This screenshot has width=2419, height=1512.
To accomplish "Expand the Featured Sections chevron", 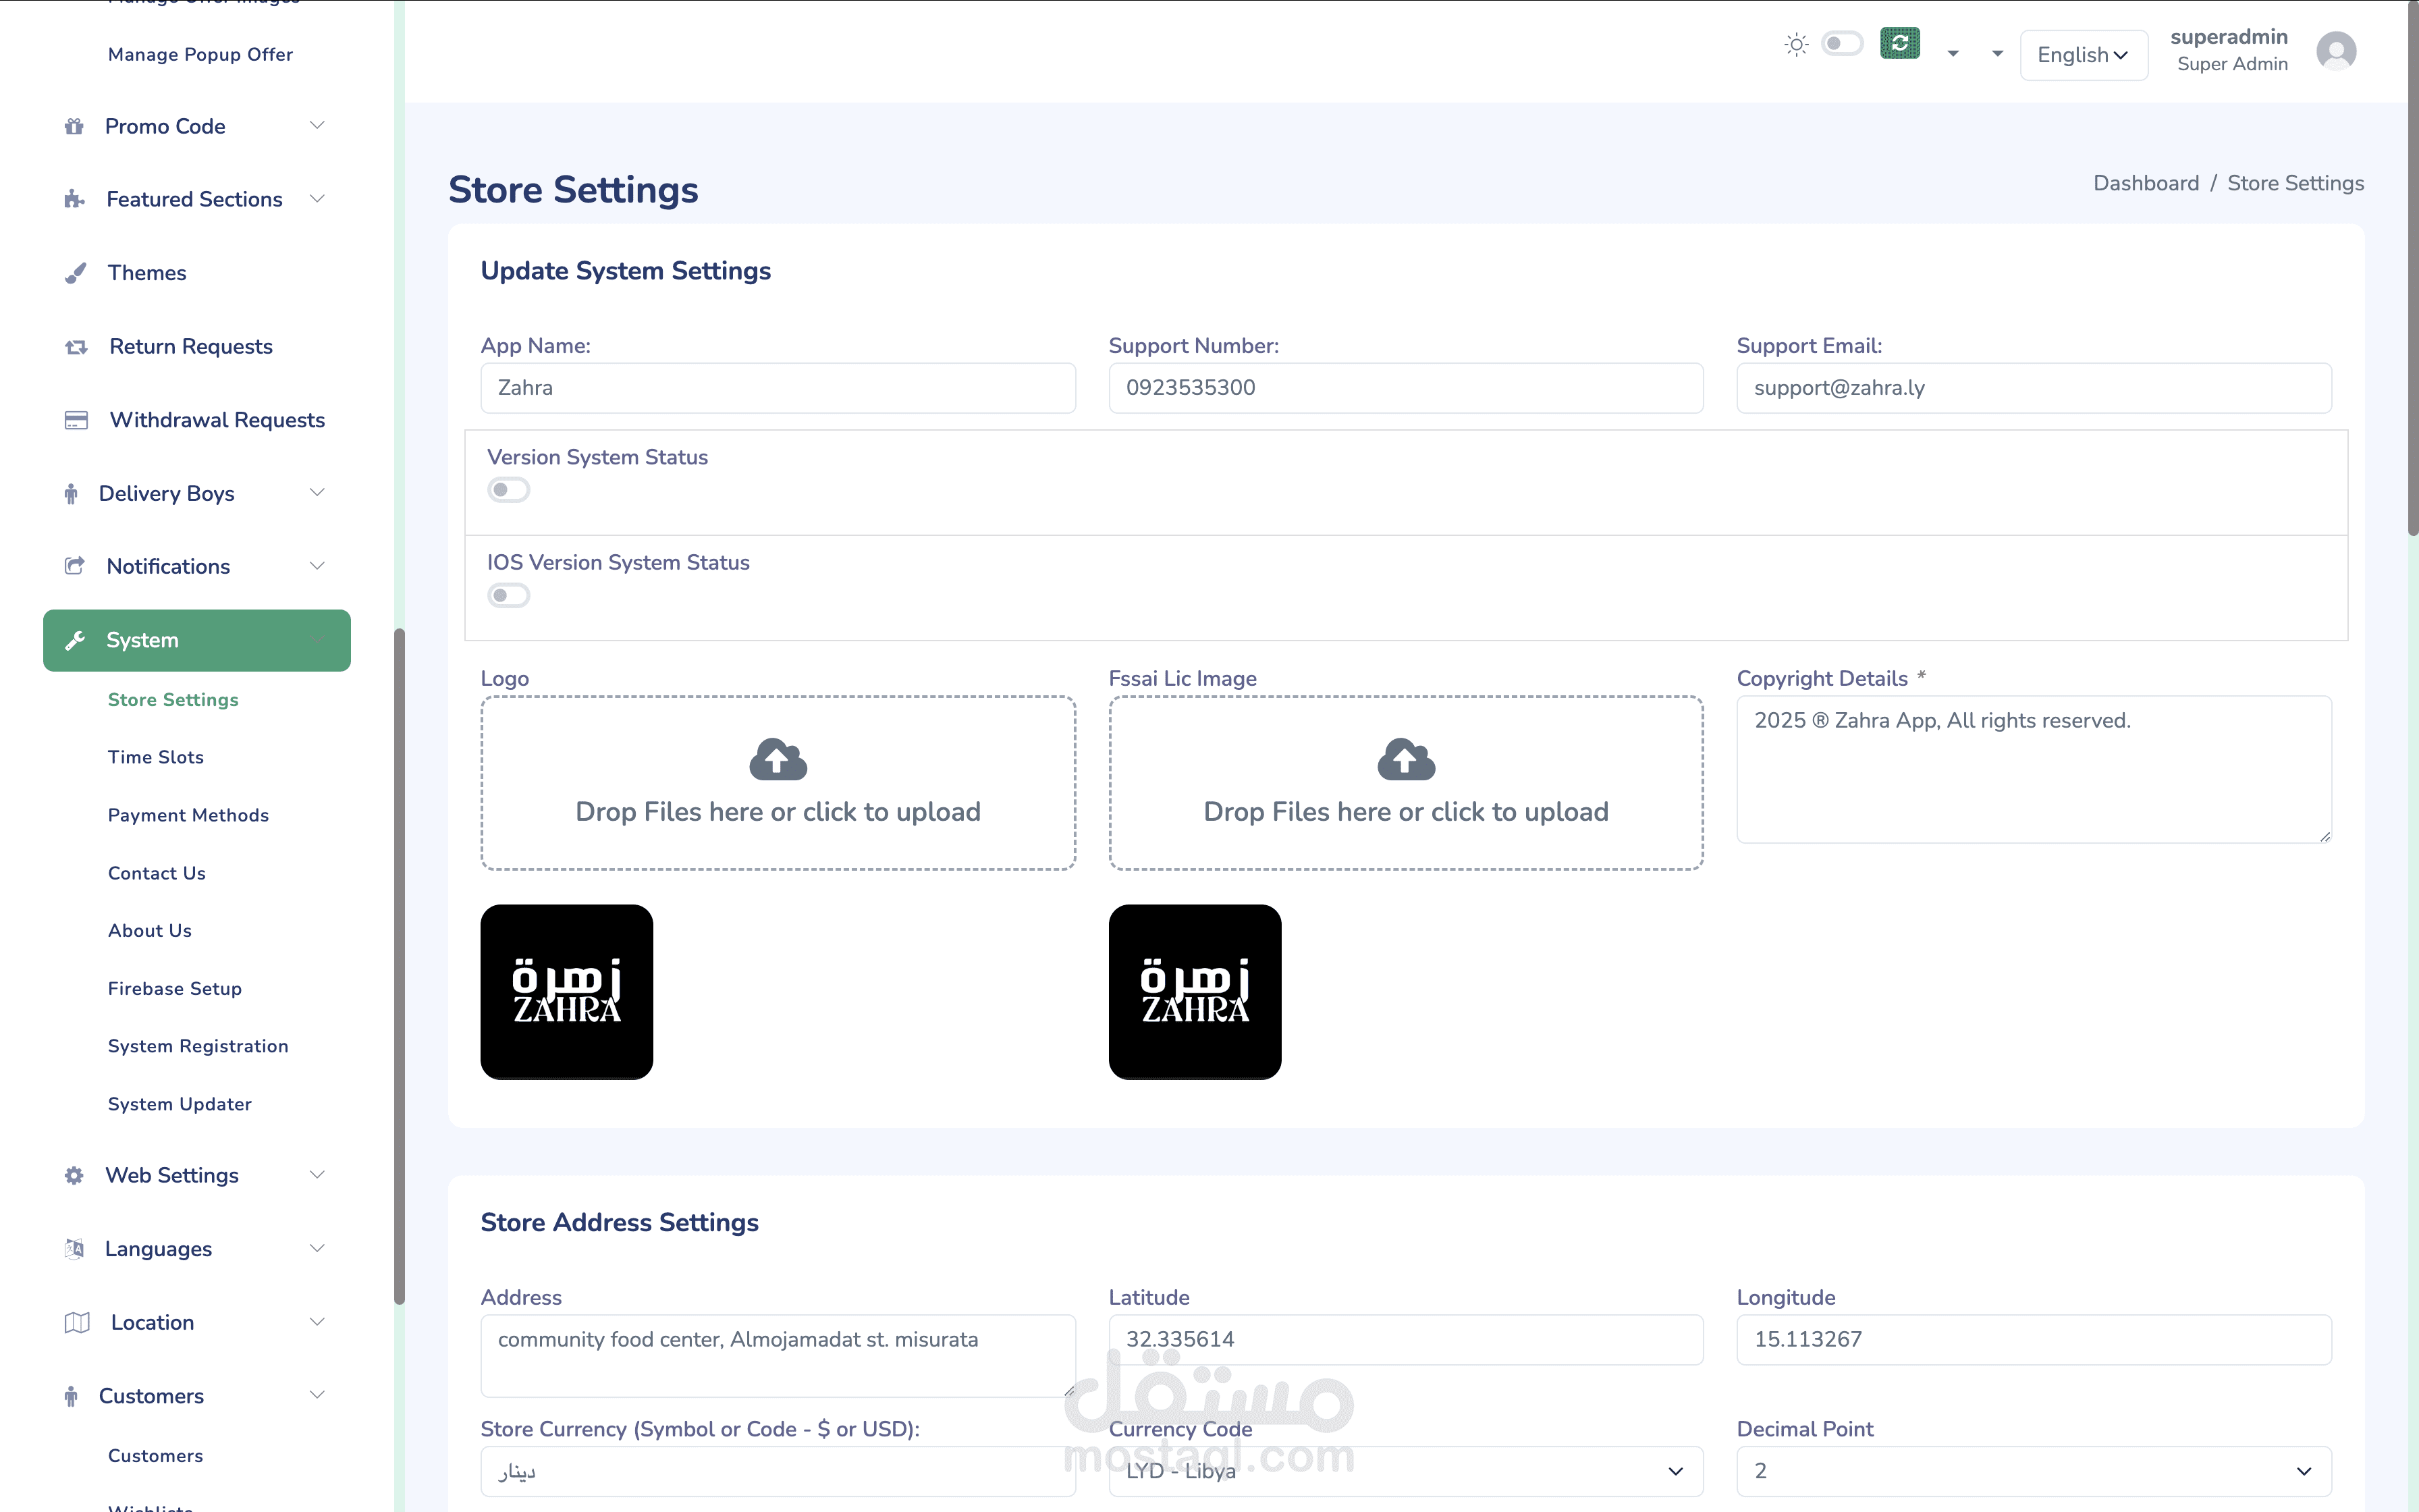I will (317, 199).
